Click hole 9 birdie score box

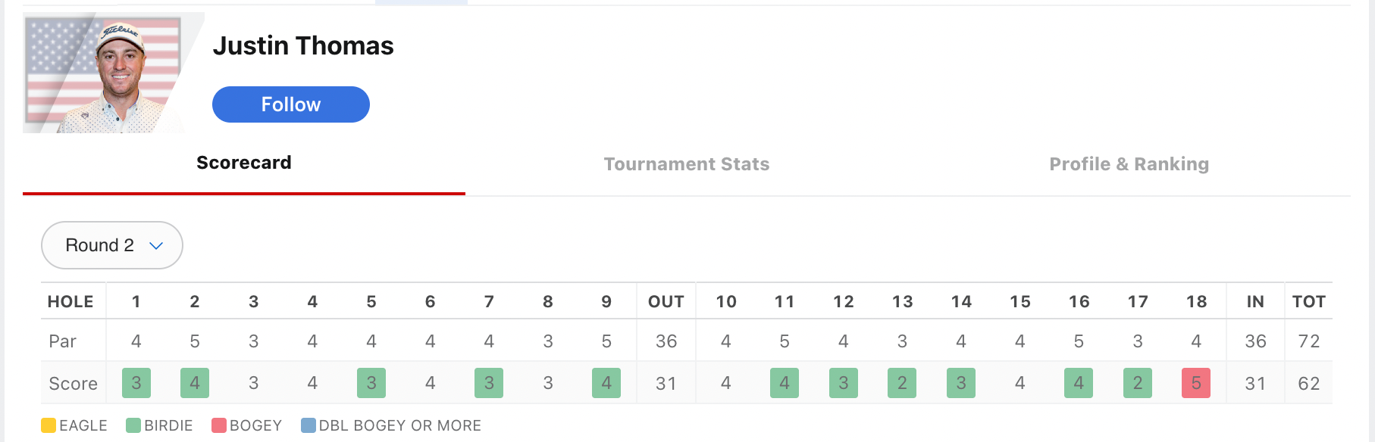point(606,383)
